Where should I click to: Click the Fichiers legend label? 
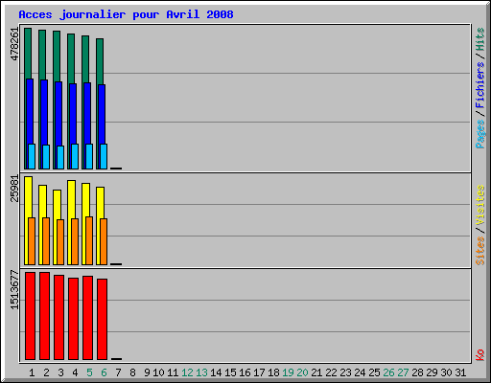[x=479, y=85]
